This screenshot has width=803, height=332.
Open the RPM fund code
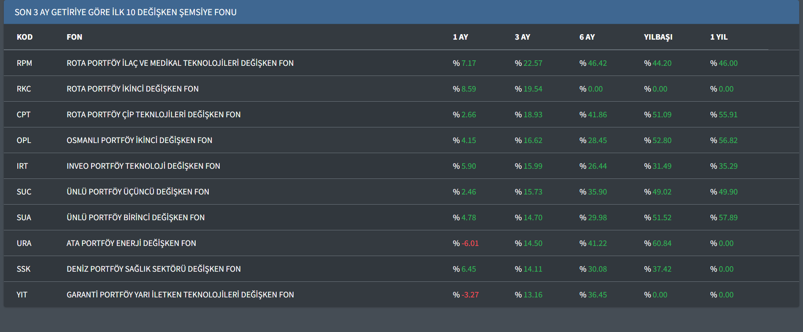(24, 63)
